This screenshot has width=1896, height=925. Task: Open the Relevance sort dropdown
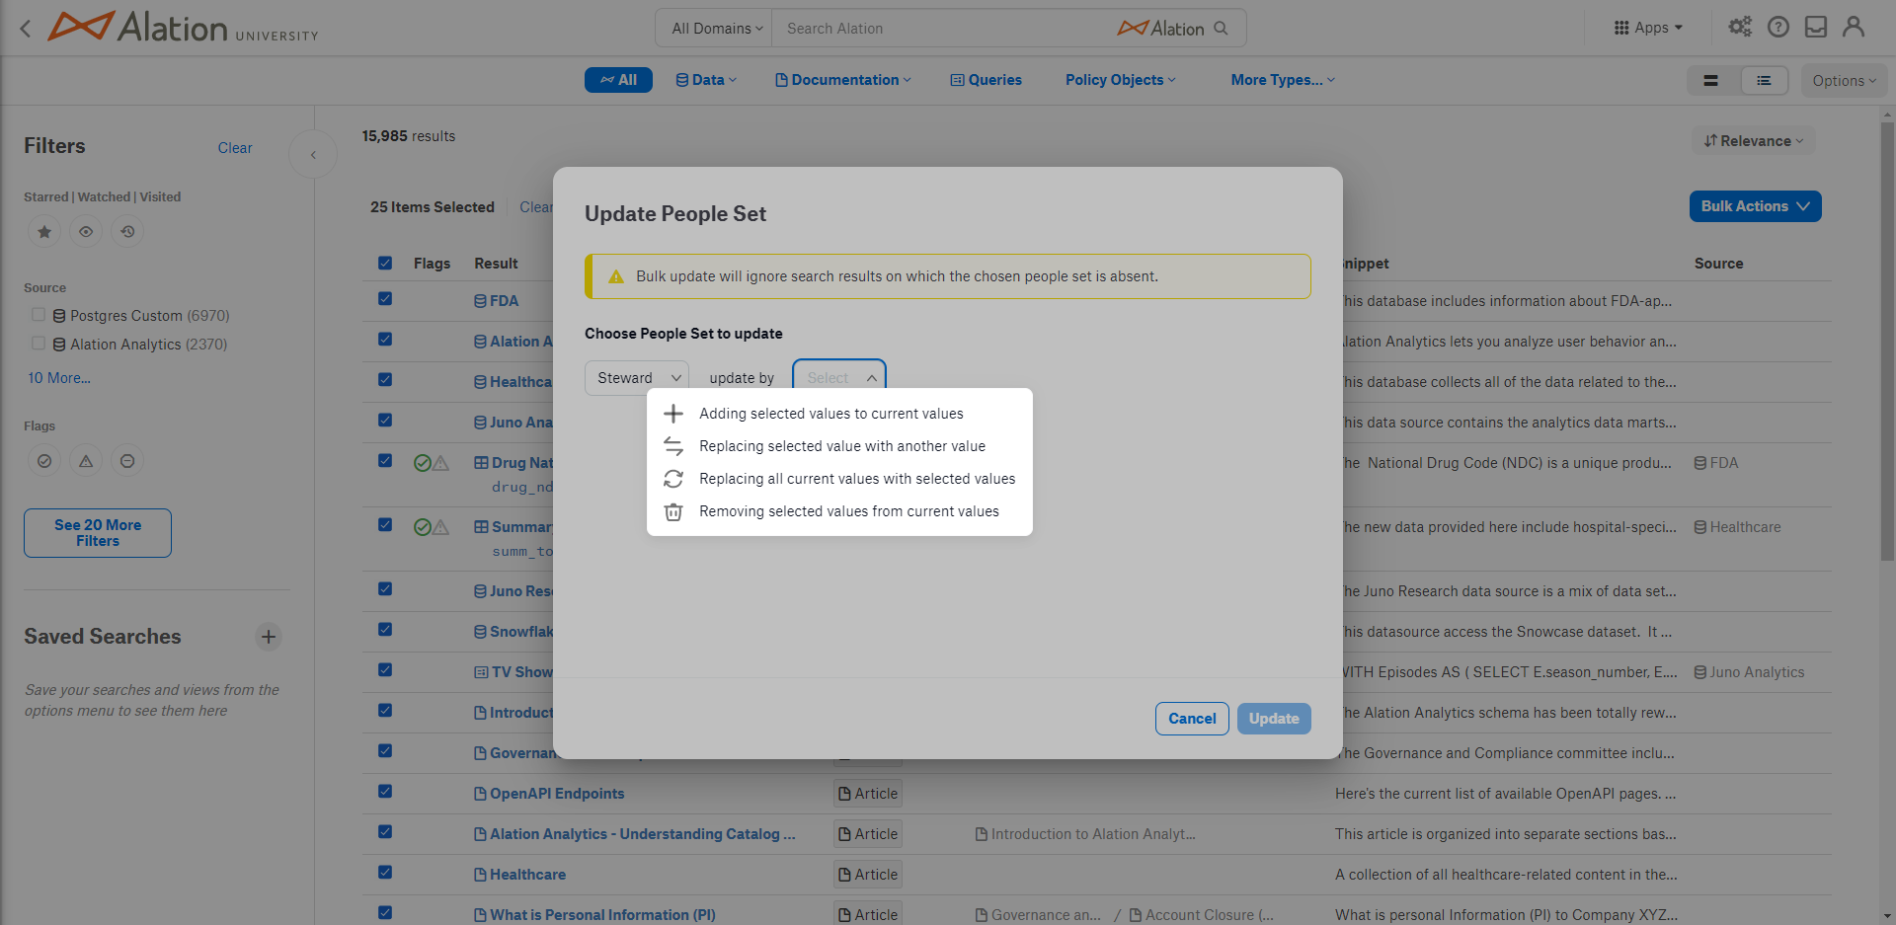tap(1754, 141)
